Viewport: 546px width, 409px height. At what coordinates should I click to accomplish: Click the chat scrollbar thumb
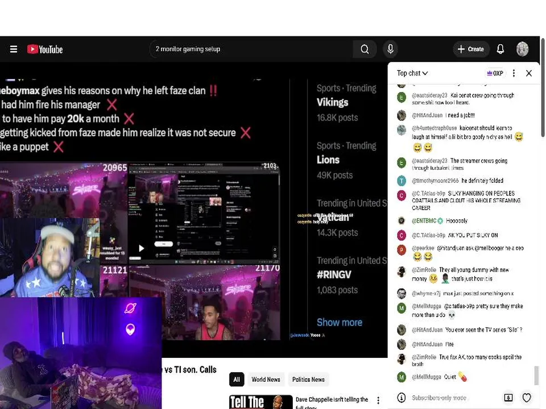[x=536, y=375]
